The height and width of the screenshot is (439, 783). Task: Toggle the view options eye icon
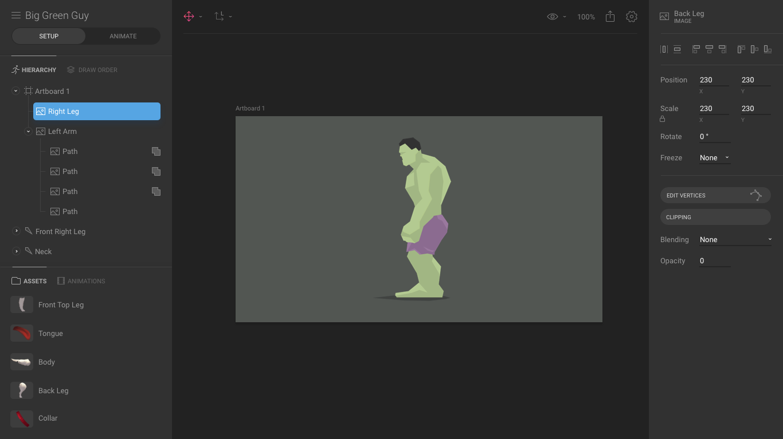click(553, 17)
